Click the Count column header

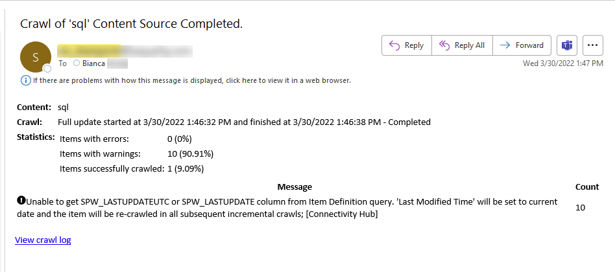[x=587, y=187]
